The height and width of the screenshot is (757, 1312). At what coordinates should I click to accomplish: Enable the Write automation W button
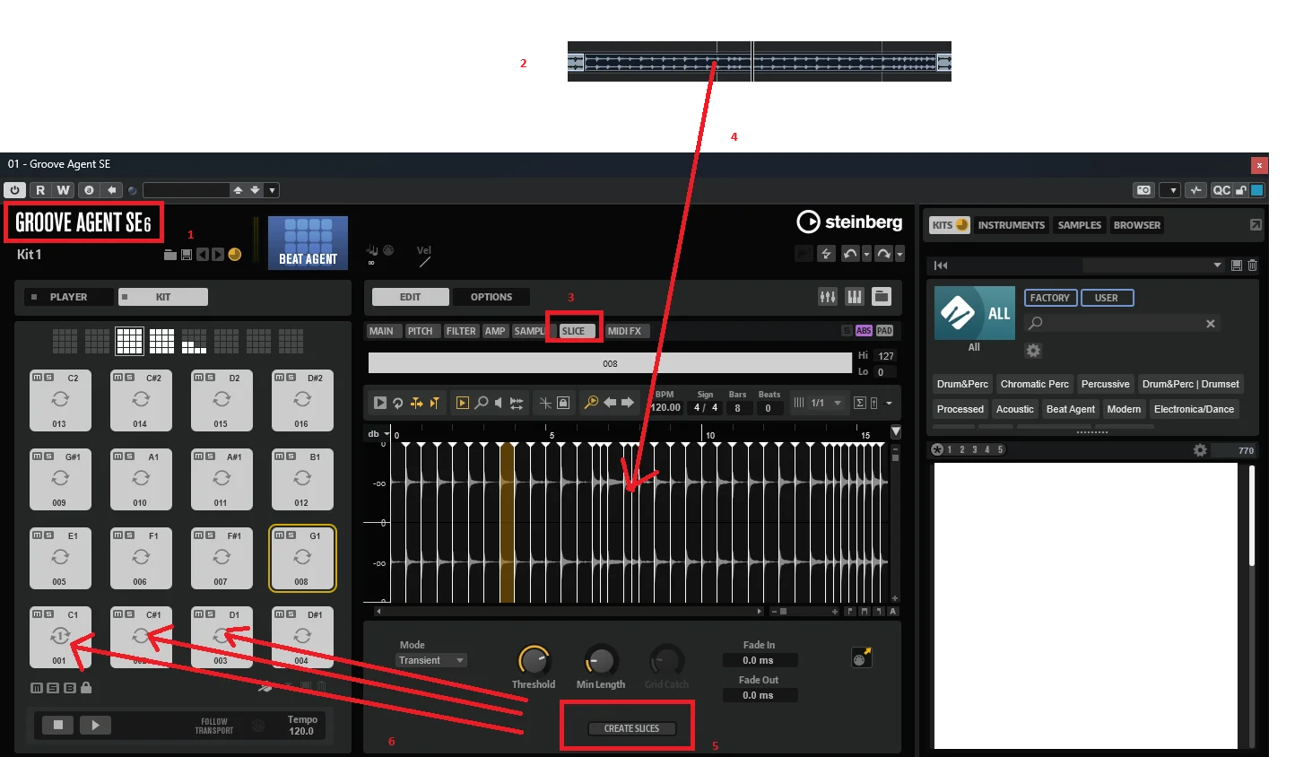(x=63, y=190)
